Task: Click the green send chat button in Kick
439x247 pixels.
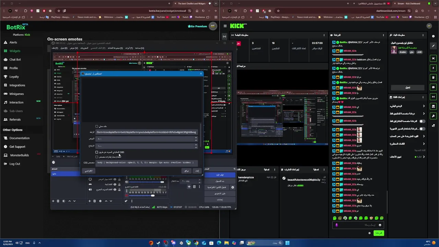Action: click(378, 233)
